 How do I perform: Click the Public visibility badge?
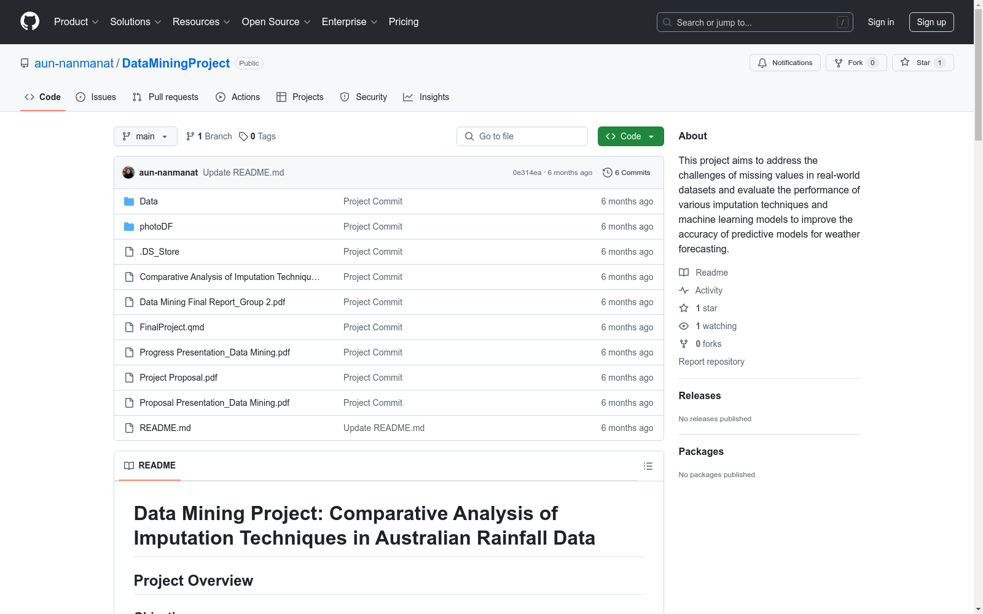click(x=249, y=63)
